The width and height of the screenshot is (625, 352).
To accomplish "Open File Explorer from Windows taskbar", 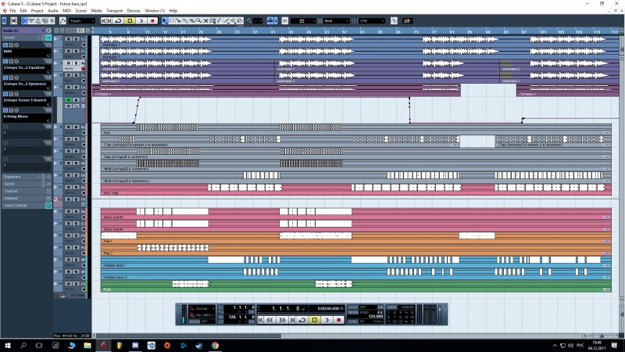I will coord(87,345).
